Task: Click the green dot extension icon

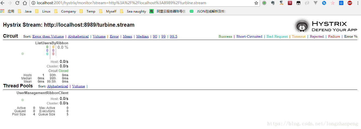Action: point(264,3)
